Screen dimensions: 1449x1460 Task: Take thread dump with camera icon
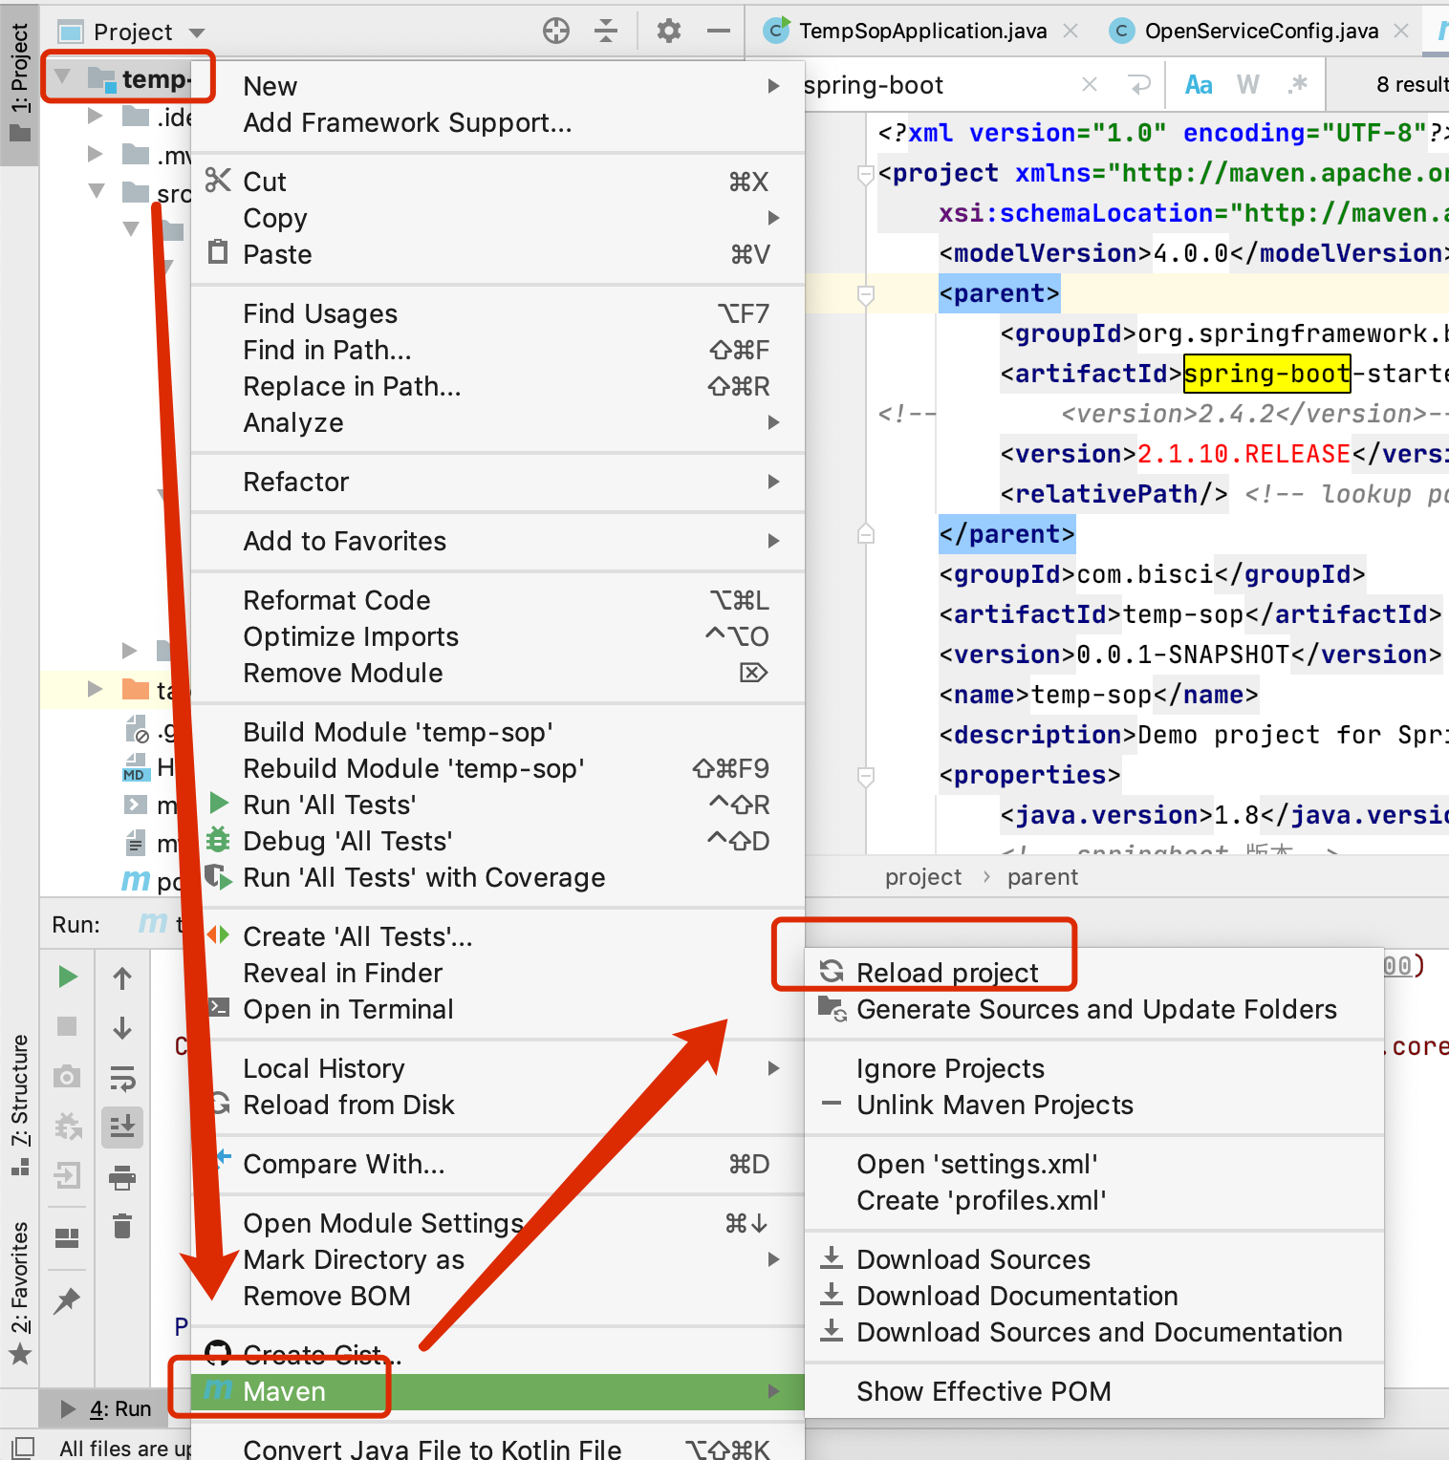click(x=67, y=1076)
